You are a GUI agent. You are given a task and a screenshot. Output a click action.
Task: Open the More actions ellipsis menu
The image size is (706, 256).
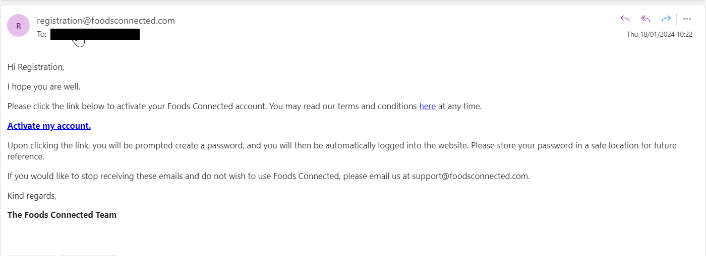tap(687, 19)
